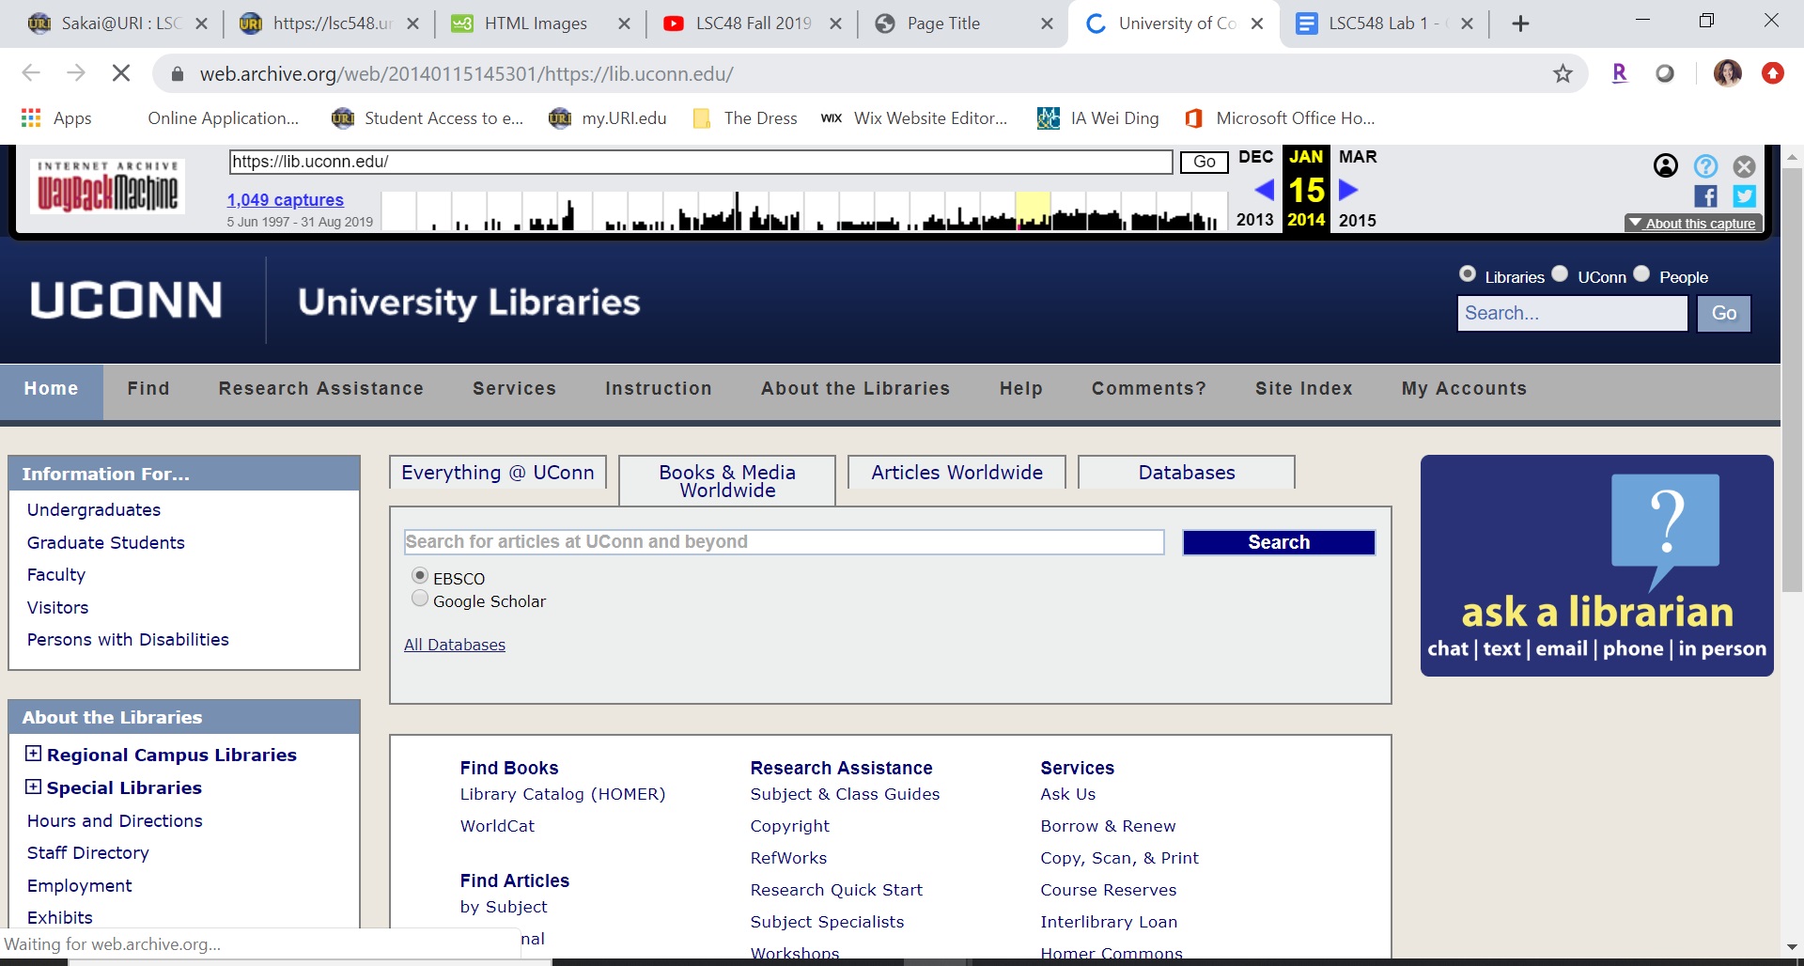1804x966 pixels.
Task: Click the blue Search articles button
Action: [1279, 542]
